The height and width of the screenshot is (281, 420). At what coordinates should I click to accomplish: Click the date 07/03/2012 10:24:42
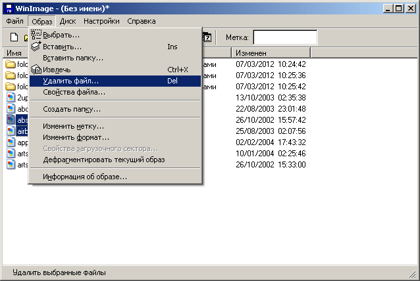point(271,64)
